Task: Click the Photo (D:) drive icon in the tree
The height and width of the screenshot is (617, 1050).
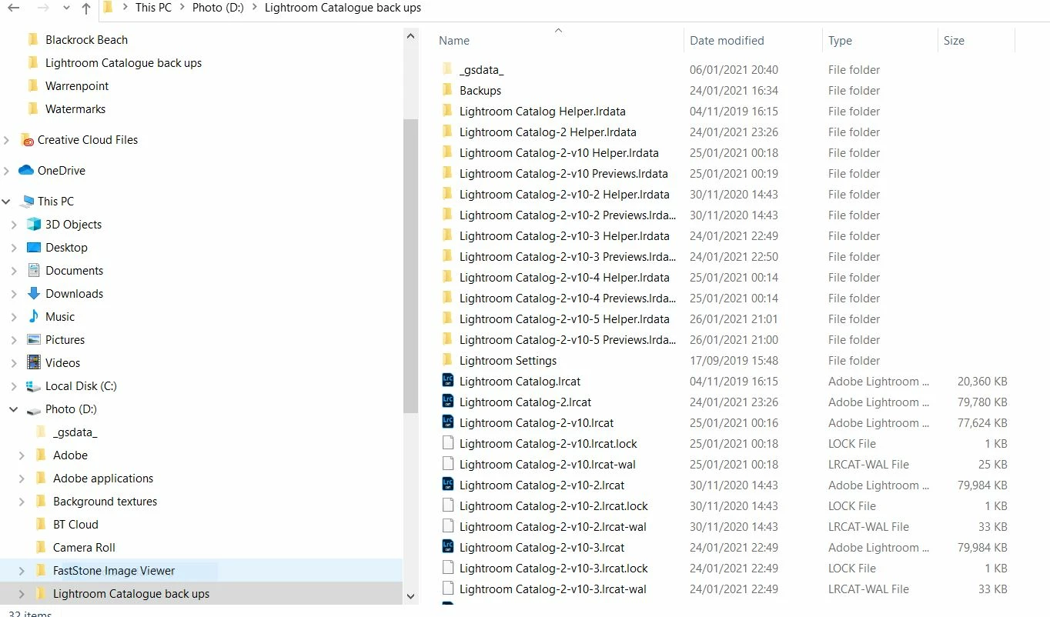Action: (33, 410)
